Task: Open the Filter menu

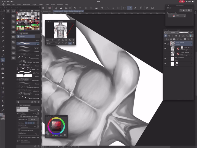Action: (x=53, y=5)
